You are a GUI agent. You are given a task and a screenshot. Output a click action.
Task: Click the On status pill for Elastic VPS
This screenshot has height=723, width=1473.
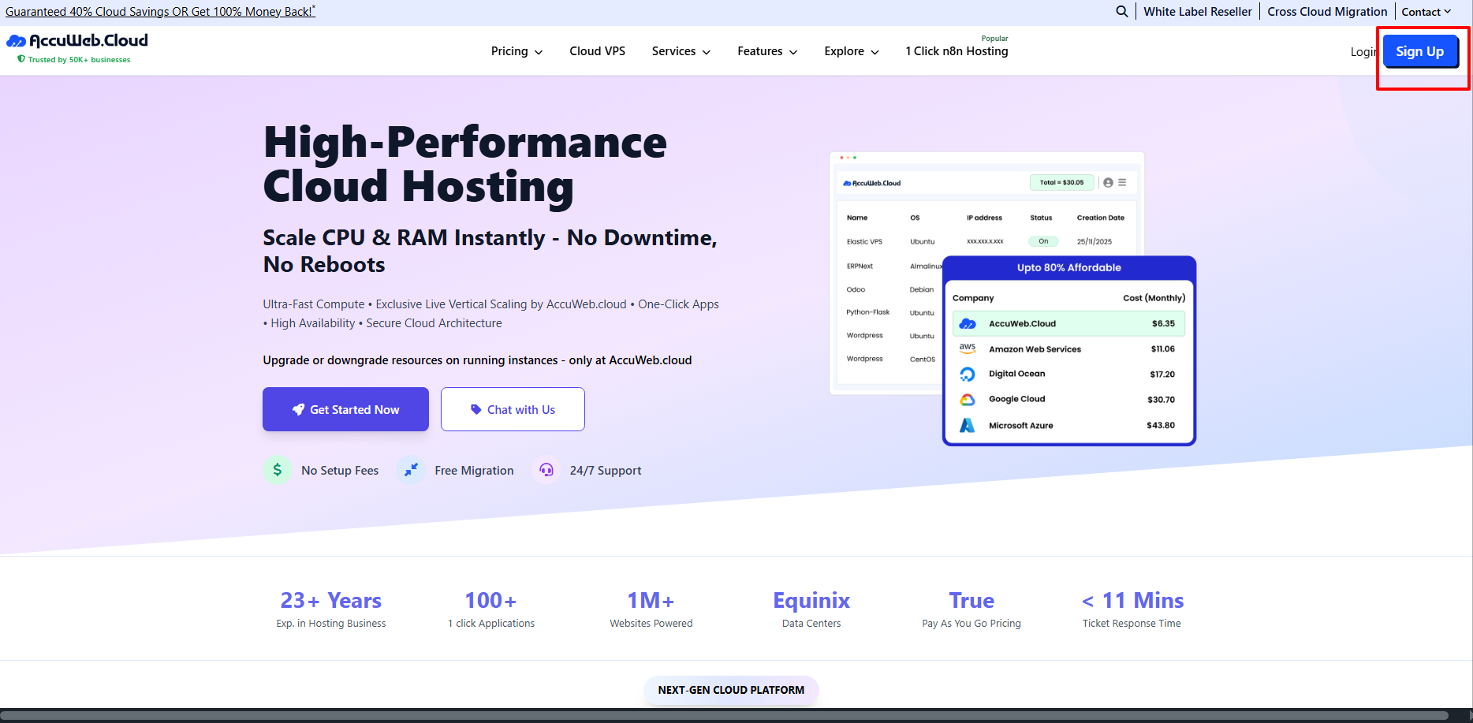pyautogui.click(x=1043, y=241)
